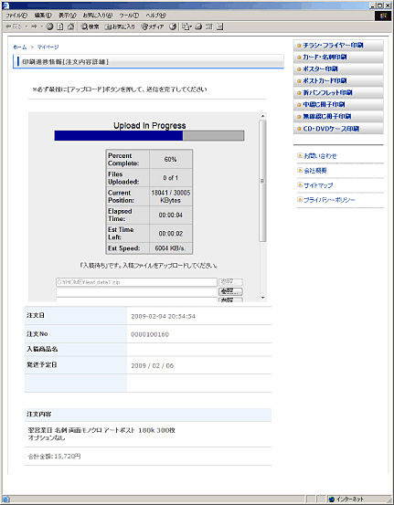Viewport: 394px width, 505px height.
Task: Click the browser Back arrow
Action: coord(13,26)
